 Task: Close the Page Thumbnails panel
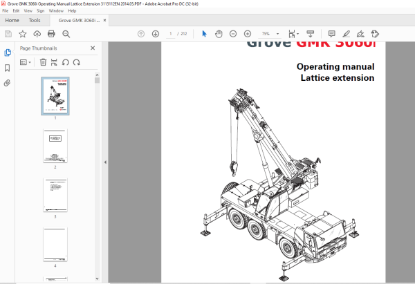(93, 48)
